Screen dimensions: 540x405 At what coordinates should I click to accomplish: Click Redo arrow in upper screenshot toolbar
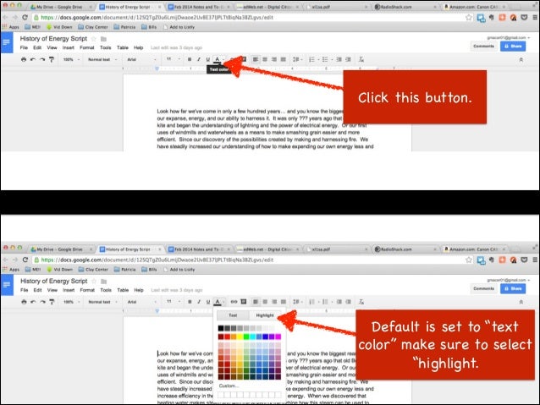point(42,59)
